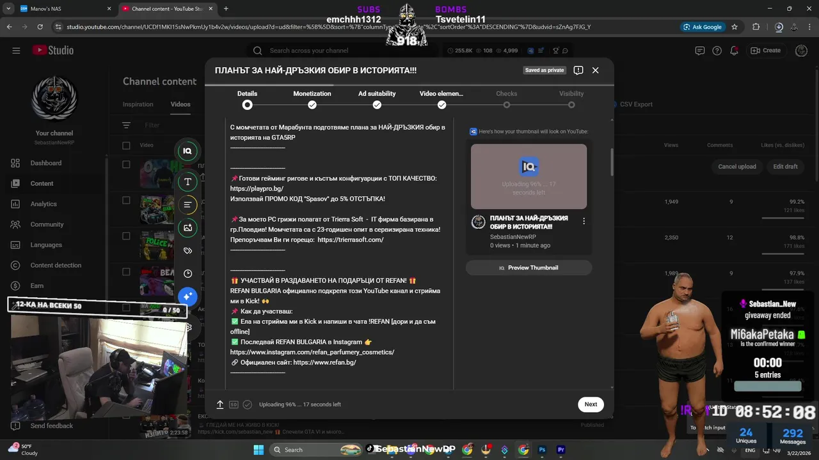Open the table filter icon
This screenshot has width=819, height=460.
click(126, 125)
